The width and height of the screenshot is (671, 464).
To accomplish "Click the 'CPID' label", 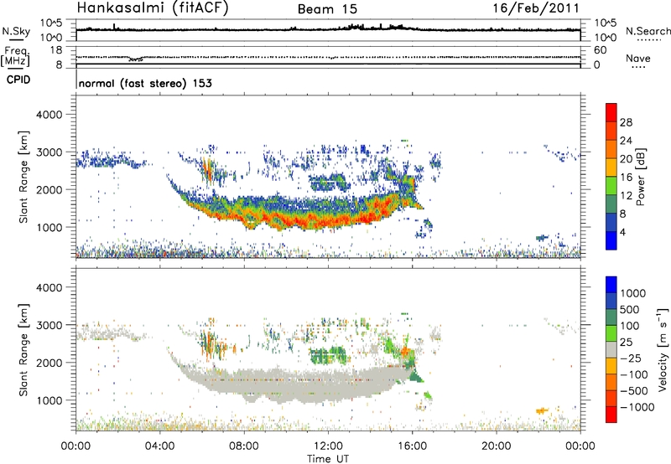I will click(x=18, y=80).
